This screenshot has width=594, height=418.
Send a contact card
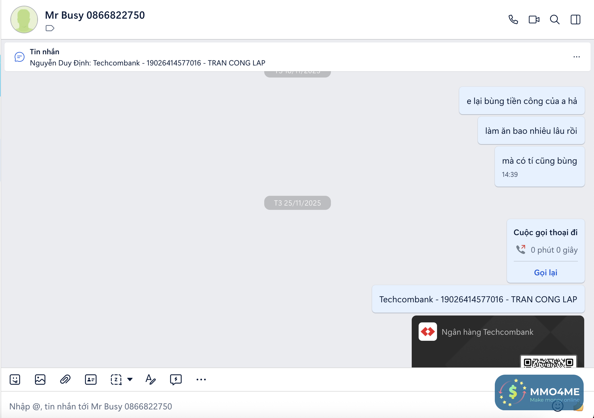91,380
